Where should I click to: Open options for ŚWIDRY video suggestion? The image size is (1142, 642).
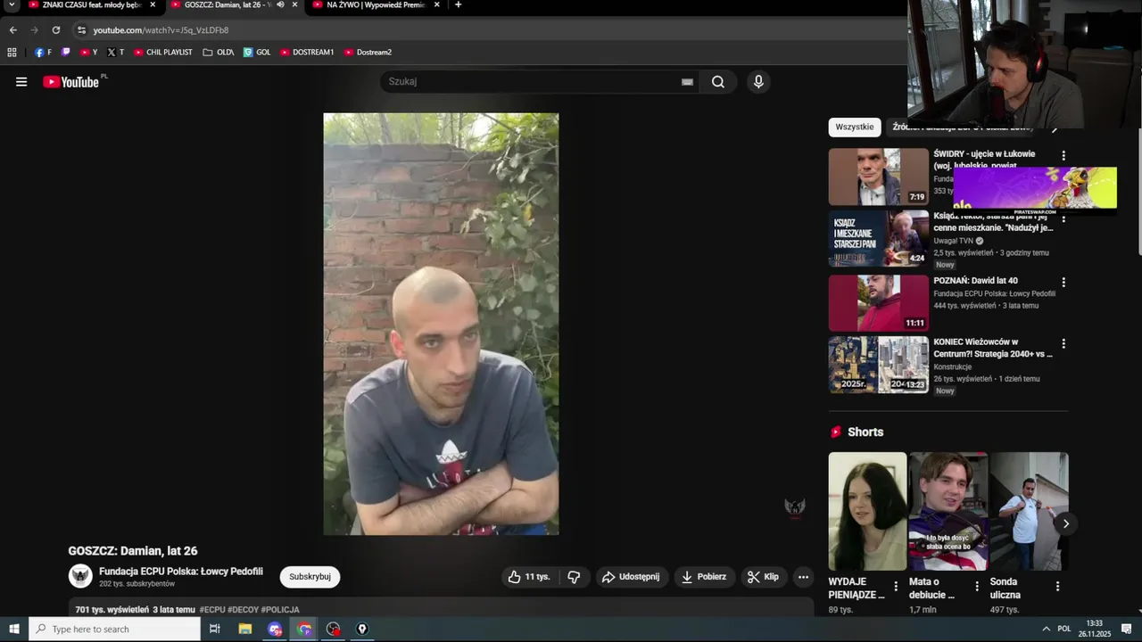coord(1063,155)
